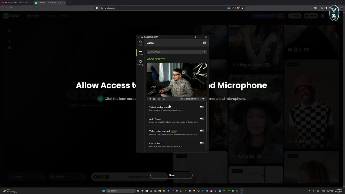
Task: Reload the azarlive.com page
Action: 11,8
